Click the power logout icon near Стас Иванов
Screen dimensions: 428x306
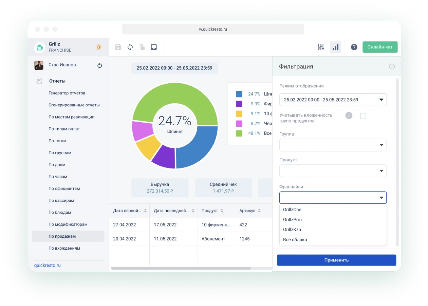click(99, 66)
